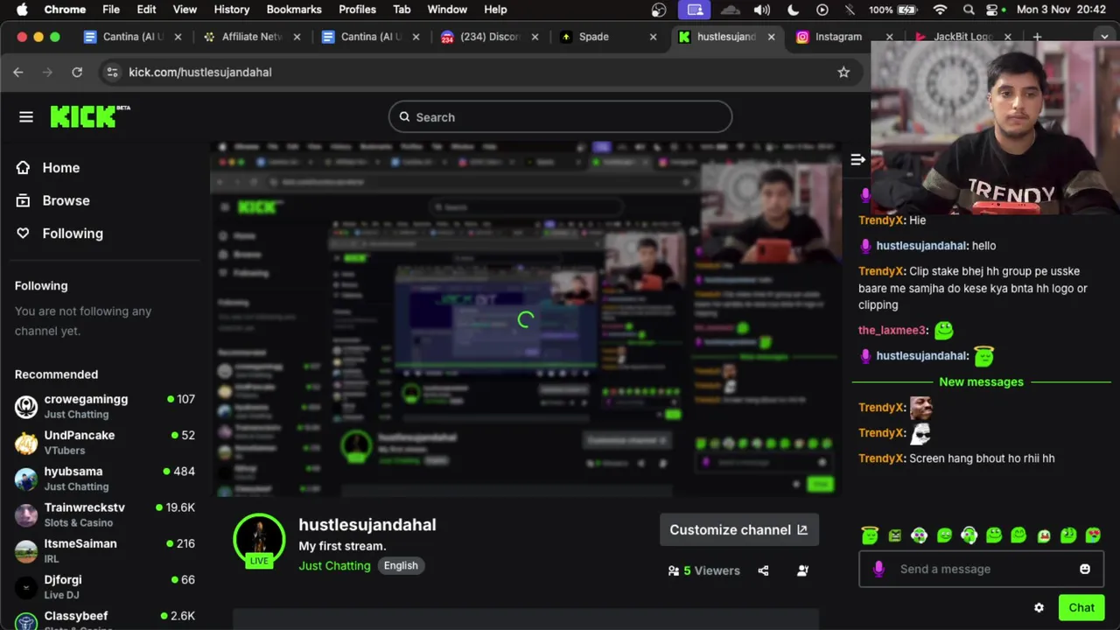The width and height of the screenshot is (1120, 630).
Task: Click TrendyX username on 'Screen hang' message
Action: (x=881, y=458)
